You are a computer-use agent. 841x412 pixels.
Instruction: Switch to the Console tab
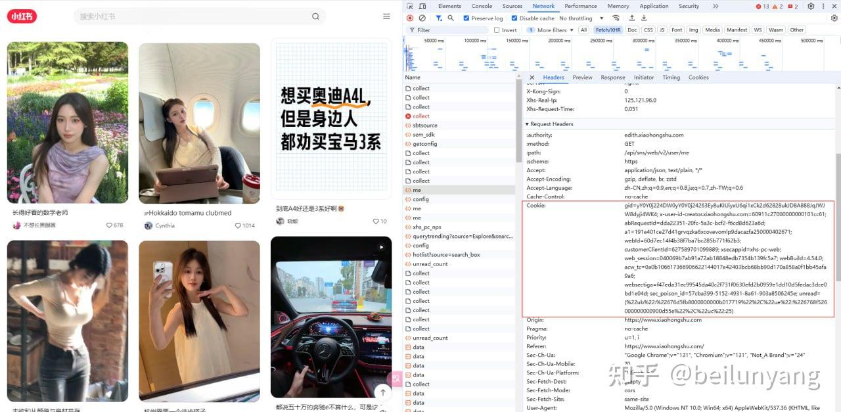pyautogui.click(x=482, y=6)
